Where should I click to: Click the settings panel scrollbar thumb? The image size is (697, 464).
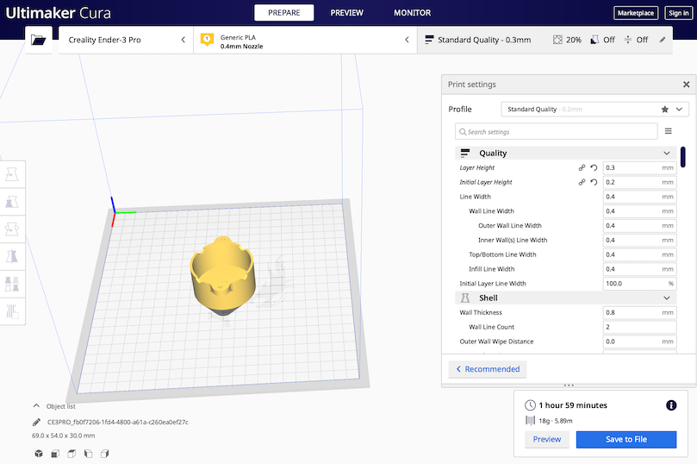[x=682, y=157]
